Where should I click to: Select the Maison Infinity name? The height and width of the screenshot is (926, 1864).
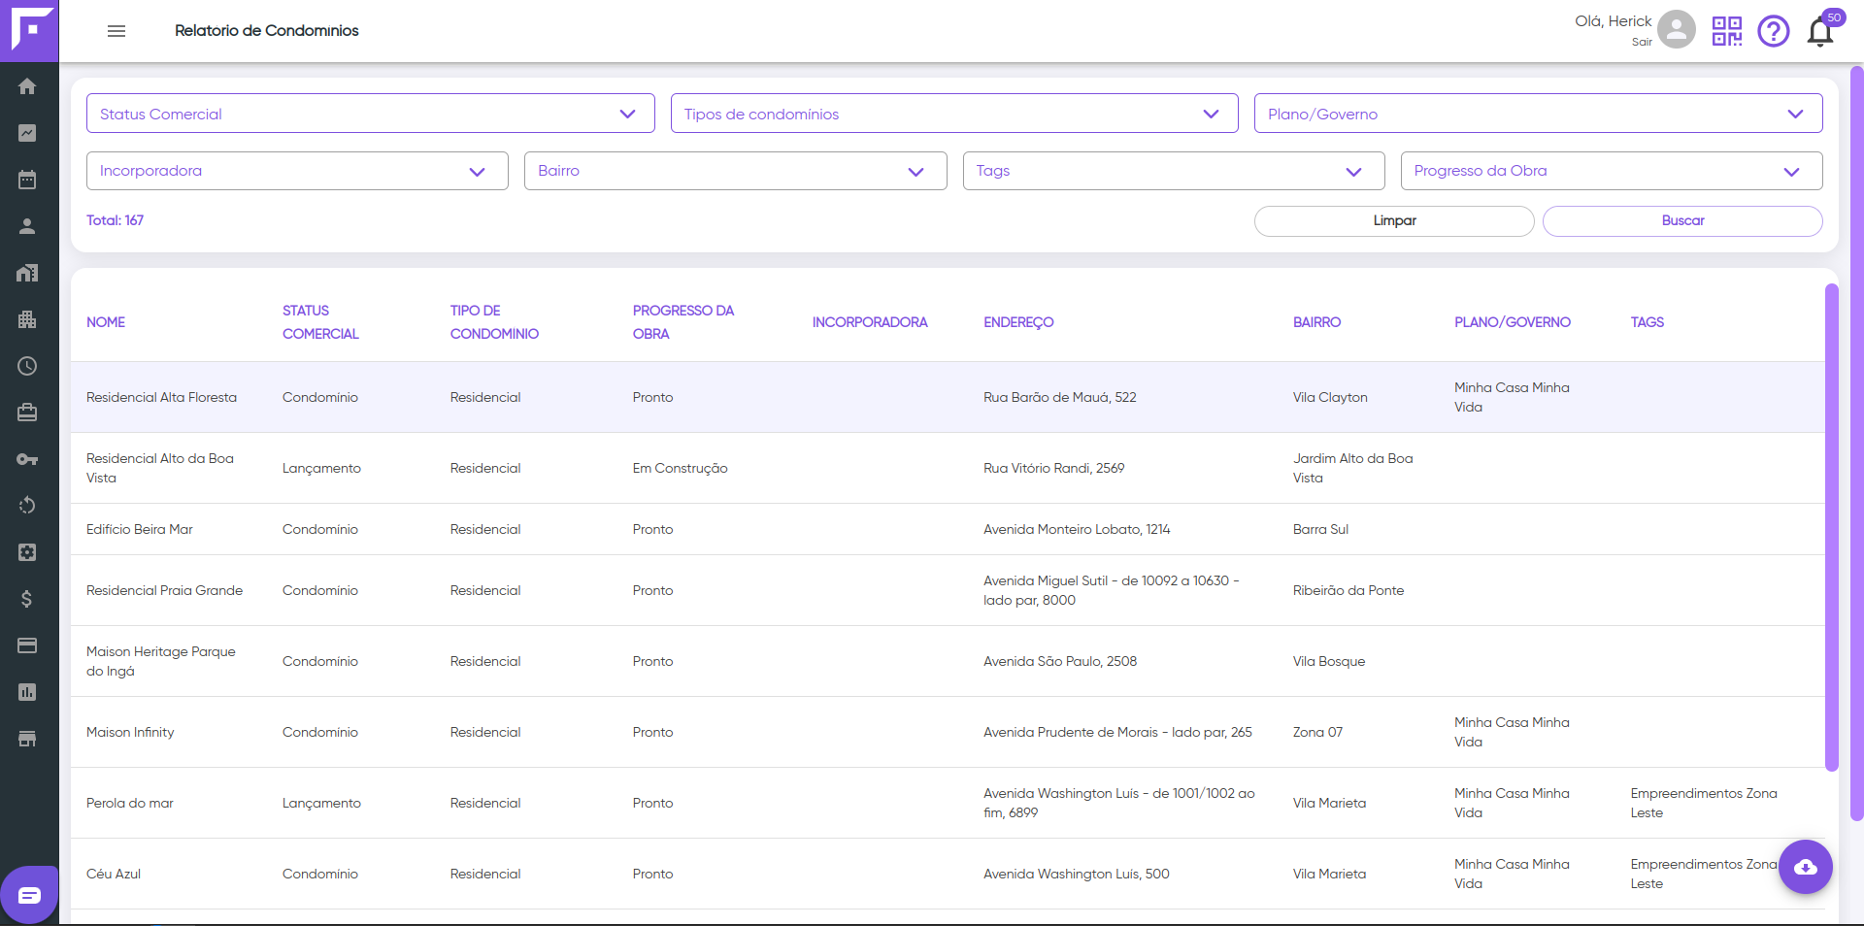coord(130,732)
